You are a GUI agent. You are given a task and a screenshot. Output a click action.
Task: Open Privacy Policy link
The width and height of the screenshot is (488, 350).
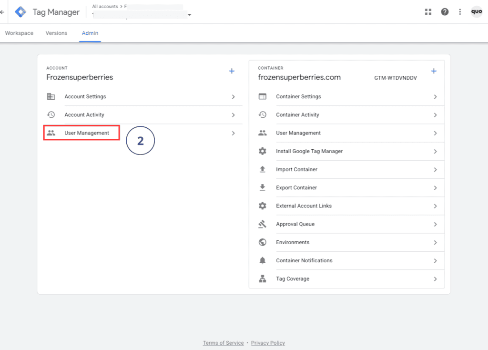click(x=268, y=343)
